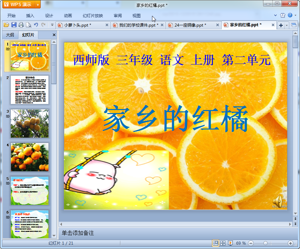Select slide 2 thumbnail 设计理念
Viewport: 300px width, 249px height.
point(30,90)
